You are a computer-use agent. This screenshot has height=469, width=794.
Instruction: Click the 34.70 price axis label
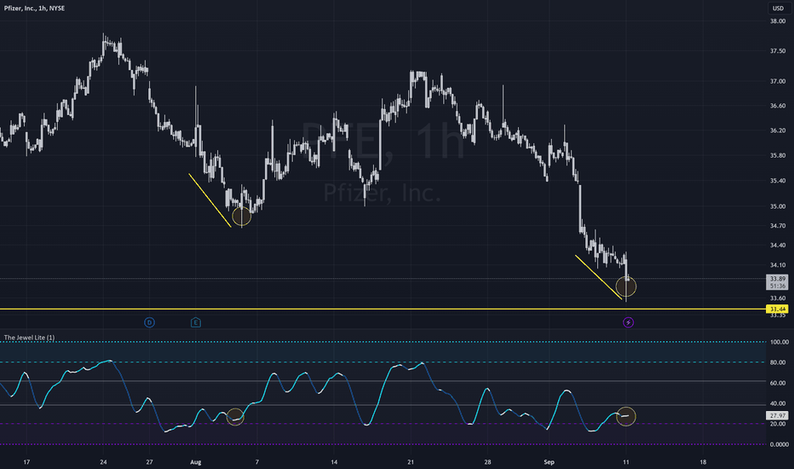[x=778, y=226]
